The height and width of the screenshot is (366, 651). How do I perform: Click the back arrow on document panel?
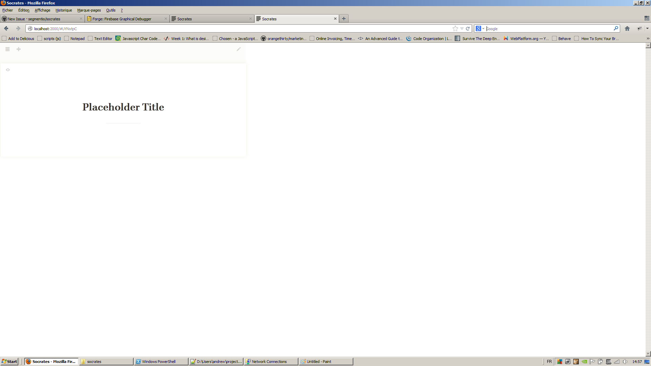pos(8,70)
